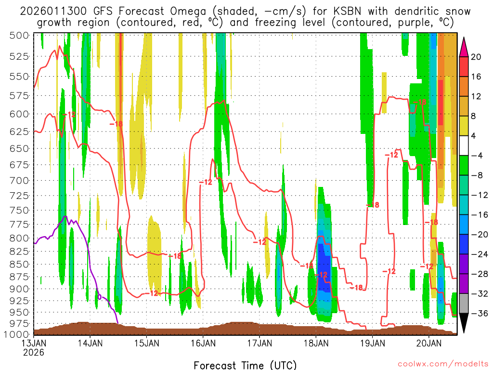Click the 500 pressure level label

19,35
